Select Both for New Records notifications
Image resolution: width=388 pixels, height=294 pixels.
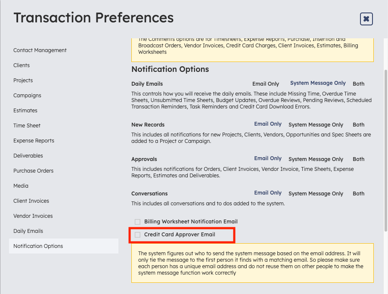pyautogui.click(x=358, y=125)
